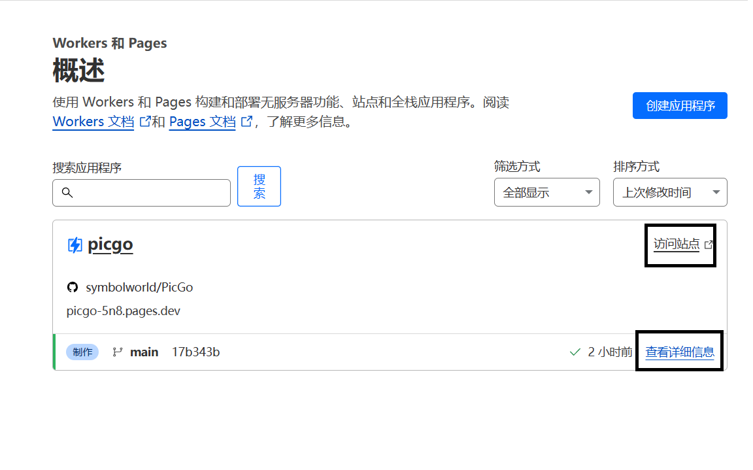Click the external link icon after Workers 文档
Image resolution: width=753 pixels, height=470 pixels.
145,122
